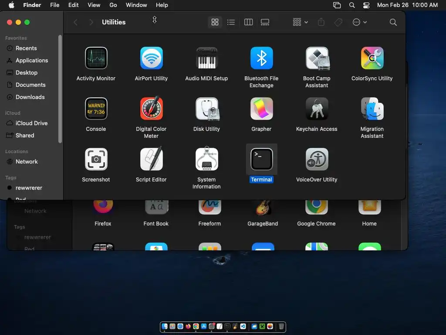The width and height of the screenshot is (446, 335).
Task: Open Downloads in the sidebar
Action: 30,97
